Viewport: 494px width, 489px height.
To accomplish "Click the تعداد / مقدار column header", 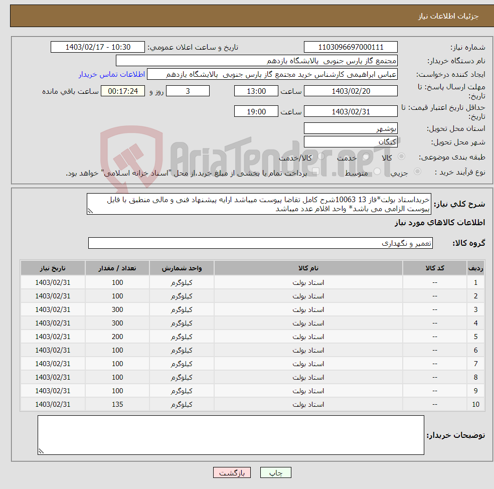I will [117, 268].
